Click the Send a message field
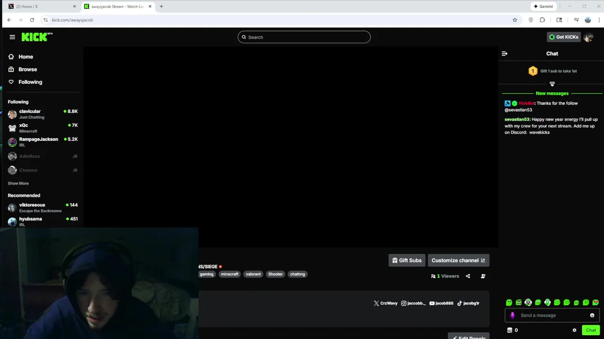 [552, 315]
